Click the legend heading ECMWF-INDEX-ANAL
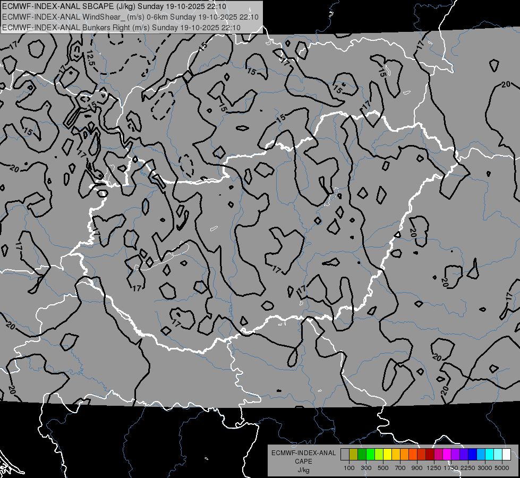Image resolution: width=520 pixels, height=478 pixels. click(303, 453)
